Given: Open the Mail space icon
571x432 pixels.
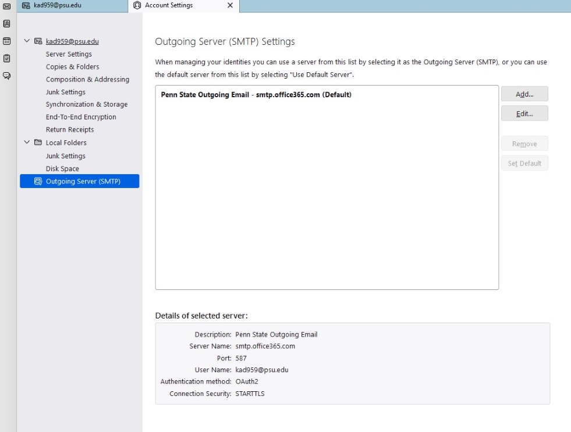Looking at the screenshot, I should (x=6, y=6).
